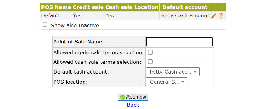
Task: Follow the Back link
Action: (x=133, y=105)
